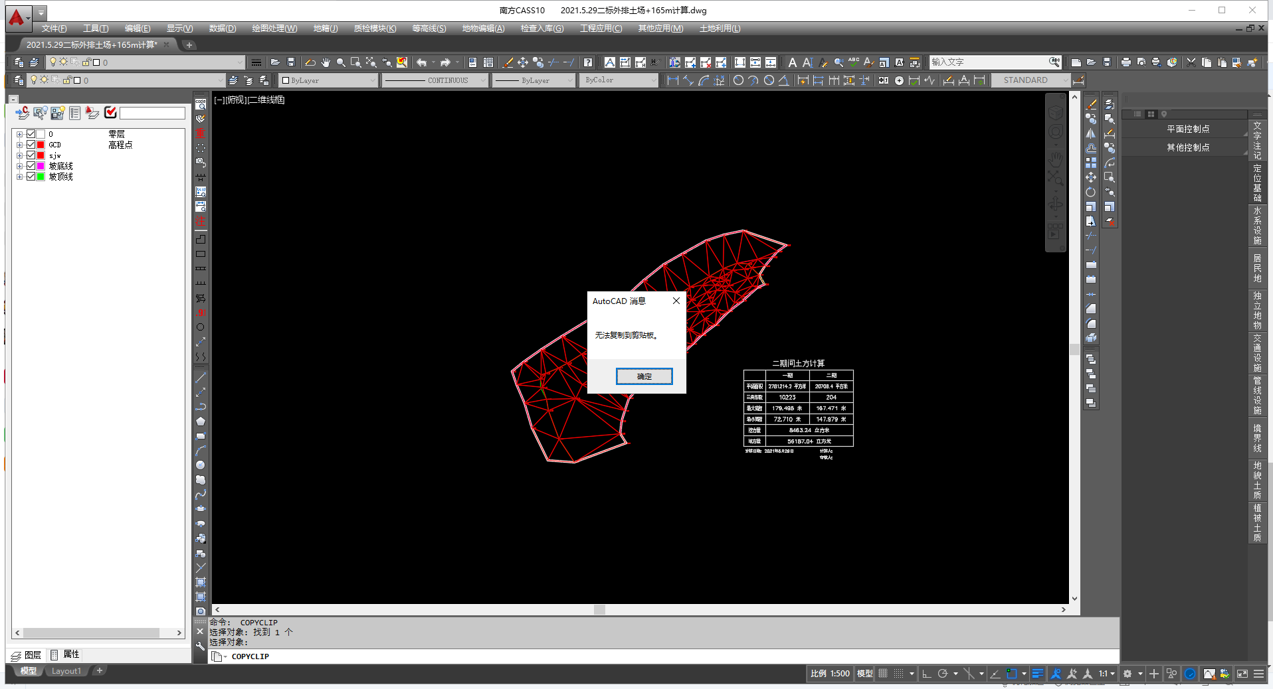Screen dimensions: 1273x689
Task: Click the green color swatch for layer 坡顶线
Action: (41, 177)
